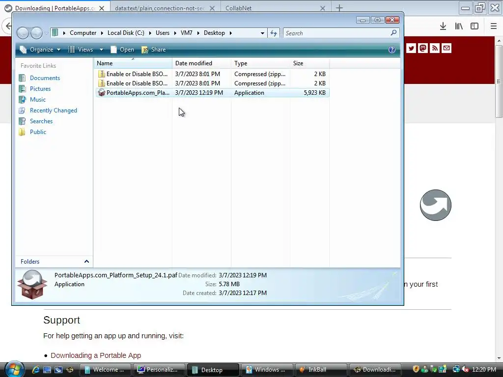This screenshot has height=377, width=503.
Task: Click round PortableApps arrow logo on page
Action: (436, 205)
